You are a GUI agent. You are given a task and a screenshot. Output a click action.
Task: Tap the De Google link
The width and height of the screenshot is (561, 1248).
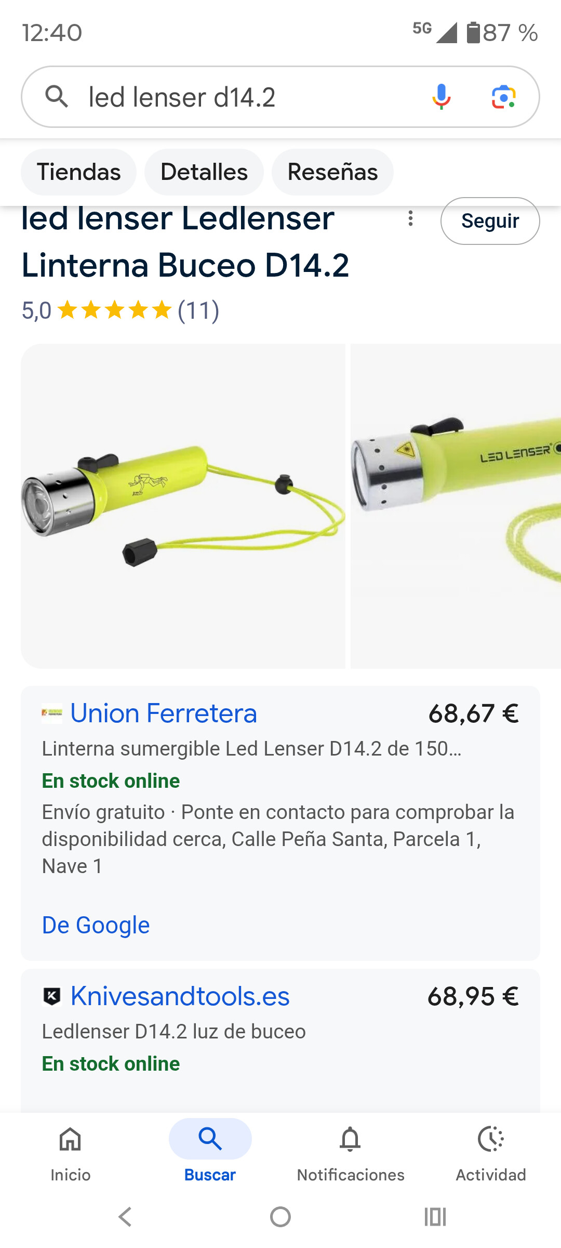coord(96,926)
